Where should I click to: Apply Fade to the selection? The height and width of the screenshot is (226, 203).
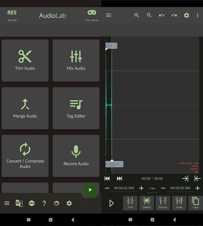(179, 203)
